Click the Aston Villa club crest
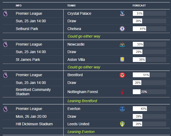This screenshot has height=136, width=171. tap(122, 60)
